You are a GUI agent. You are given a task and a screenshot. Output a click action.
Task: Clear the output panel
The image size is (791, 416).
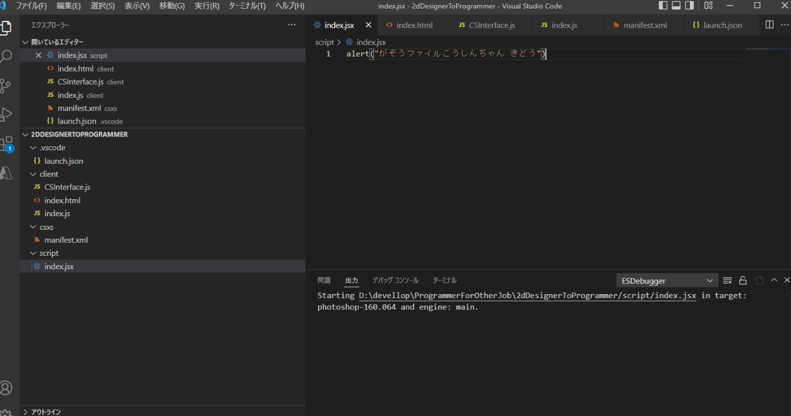tap(728, 281)
